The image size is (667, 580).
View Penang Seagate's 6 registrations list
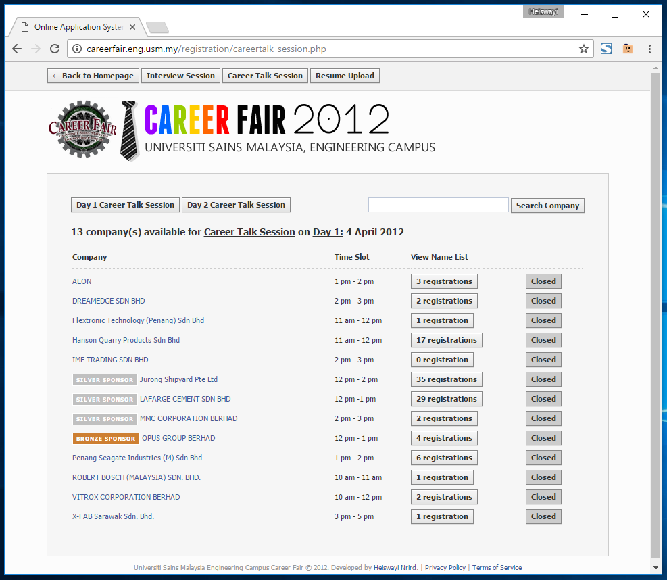click(x=444, y=458)
